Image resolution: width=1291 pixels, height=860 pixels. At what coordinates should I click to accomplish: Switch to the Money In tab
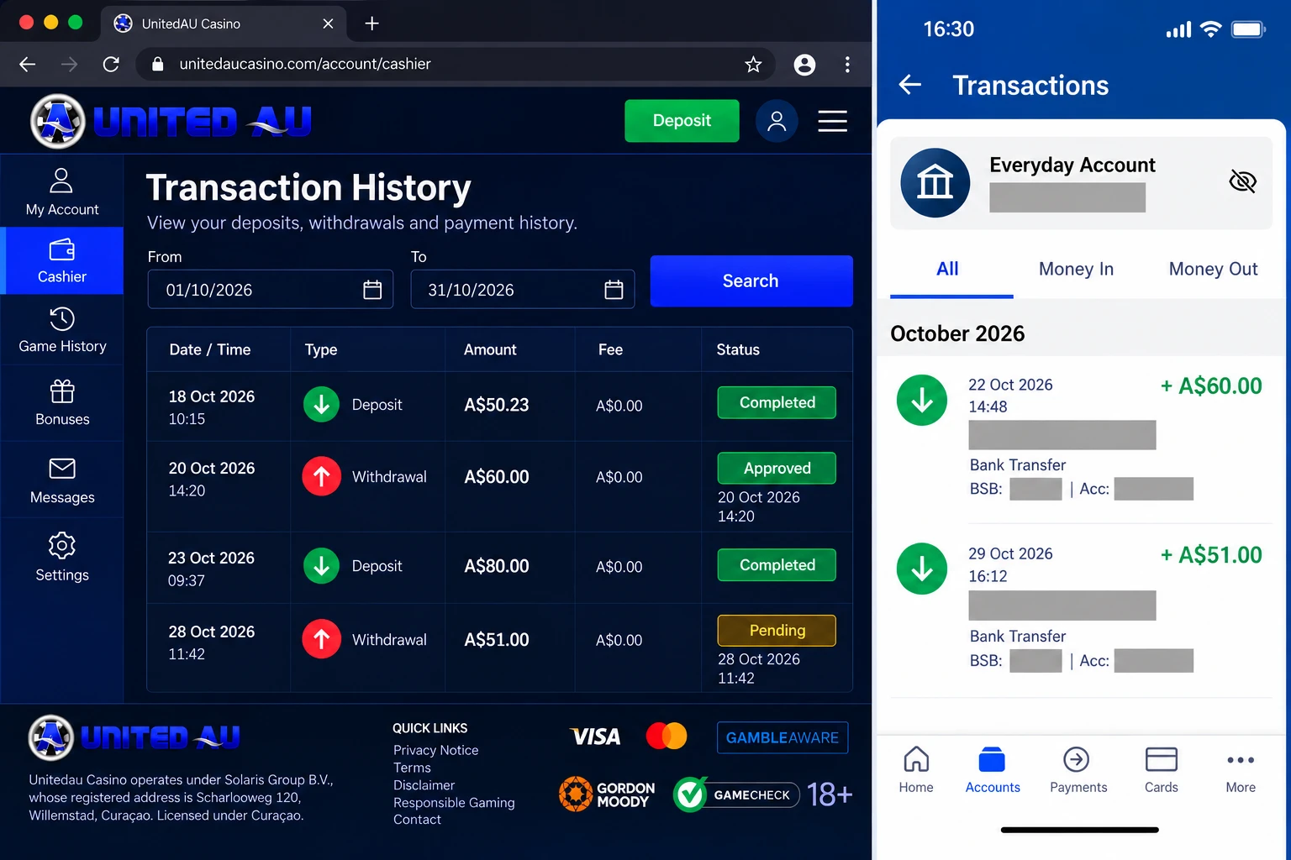pyautogui.click(x=1076, y=269)
